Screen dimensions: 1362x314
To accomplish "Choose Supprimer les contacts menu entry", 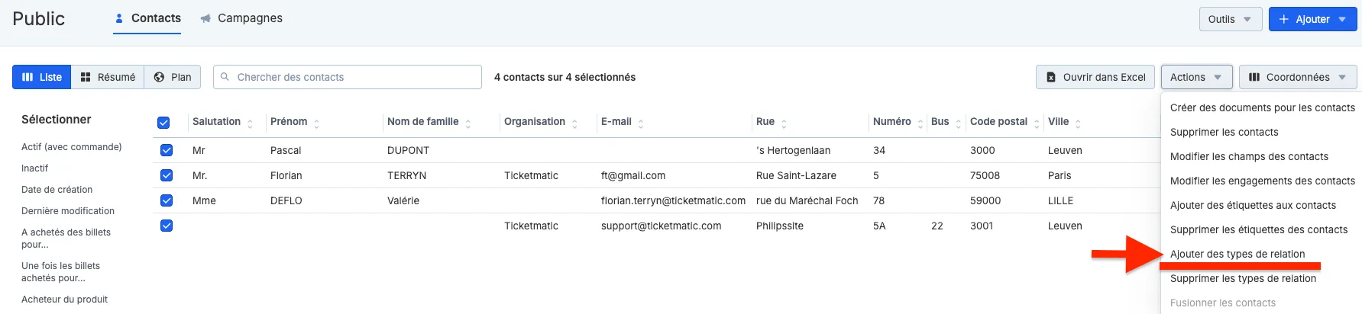I will click(1224, 132).
